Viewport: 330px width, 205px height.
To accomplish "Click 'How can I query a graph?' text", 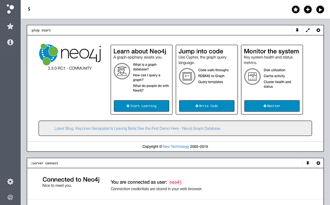I will pyautogui.click(x=146, y=77).
